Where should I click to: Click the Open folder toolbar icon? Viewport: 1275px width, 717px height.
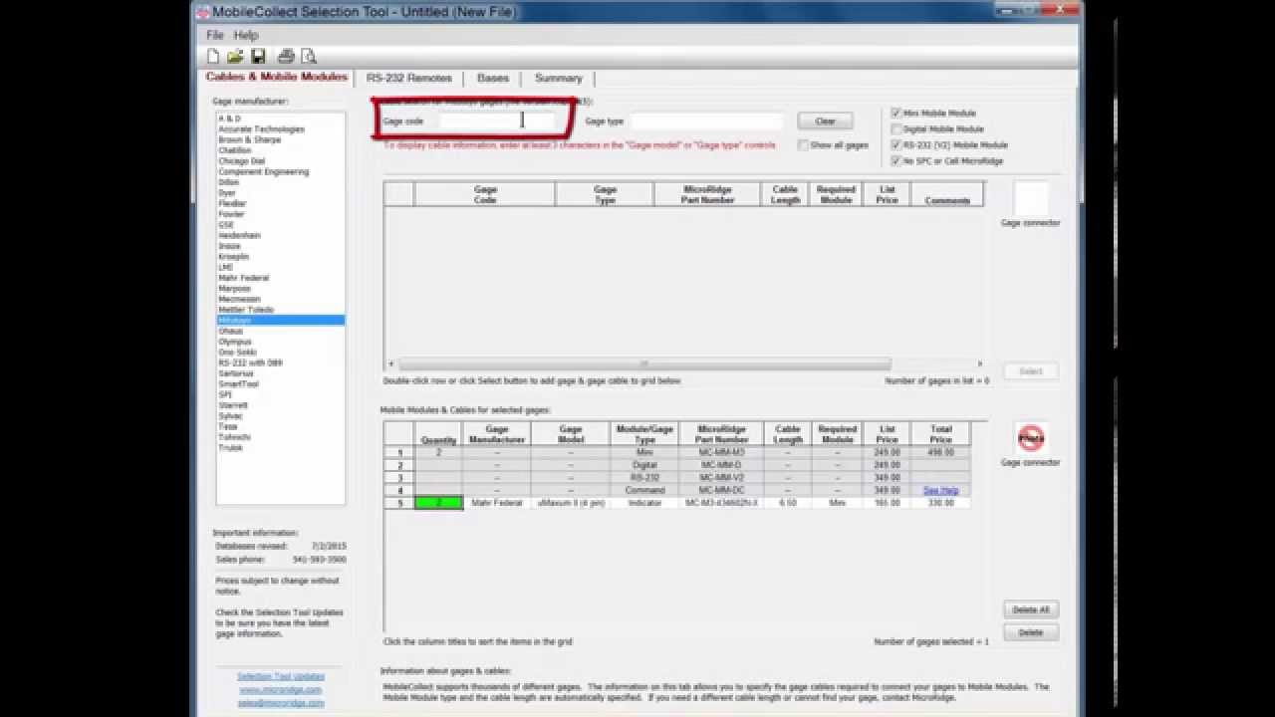coord(235,57)
